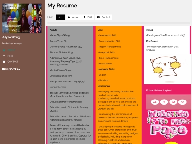This screenshot has height=144, width=192.
Task: Click Place of Birth:Kuching line
Action: (x=61, y=52)
